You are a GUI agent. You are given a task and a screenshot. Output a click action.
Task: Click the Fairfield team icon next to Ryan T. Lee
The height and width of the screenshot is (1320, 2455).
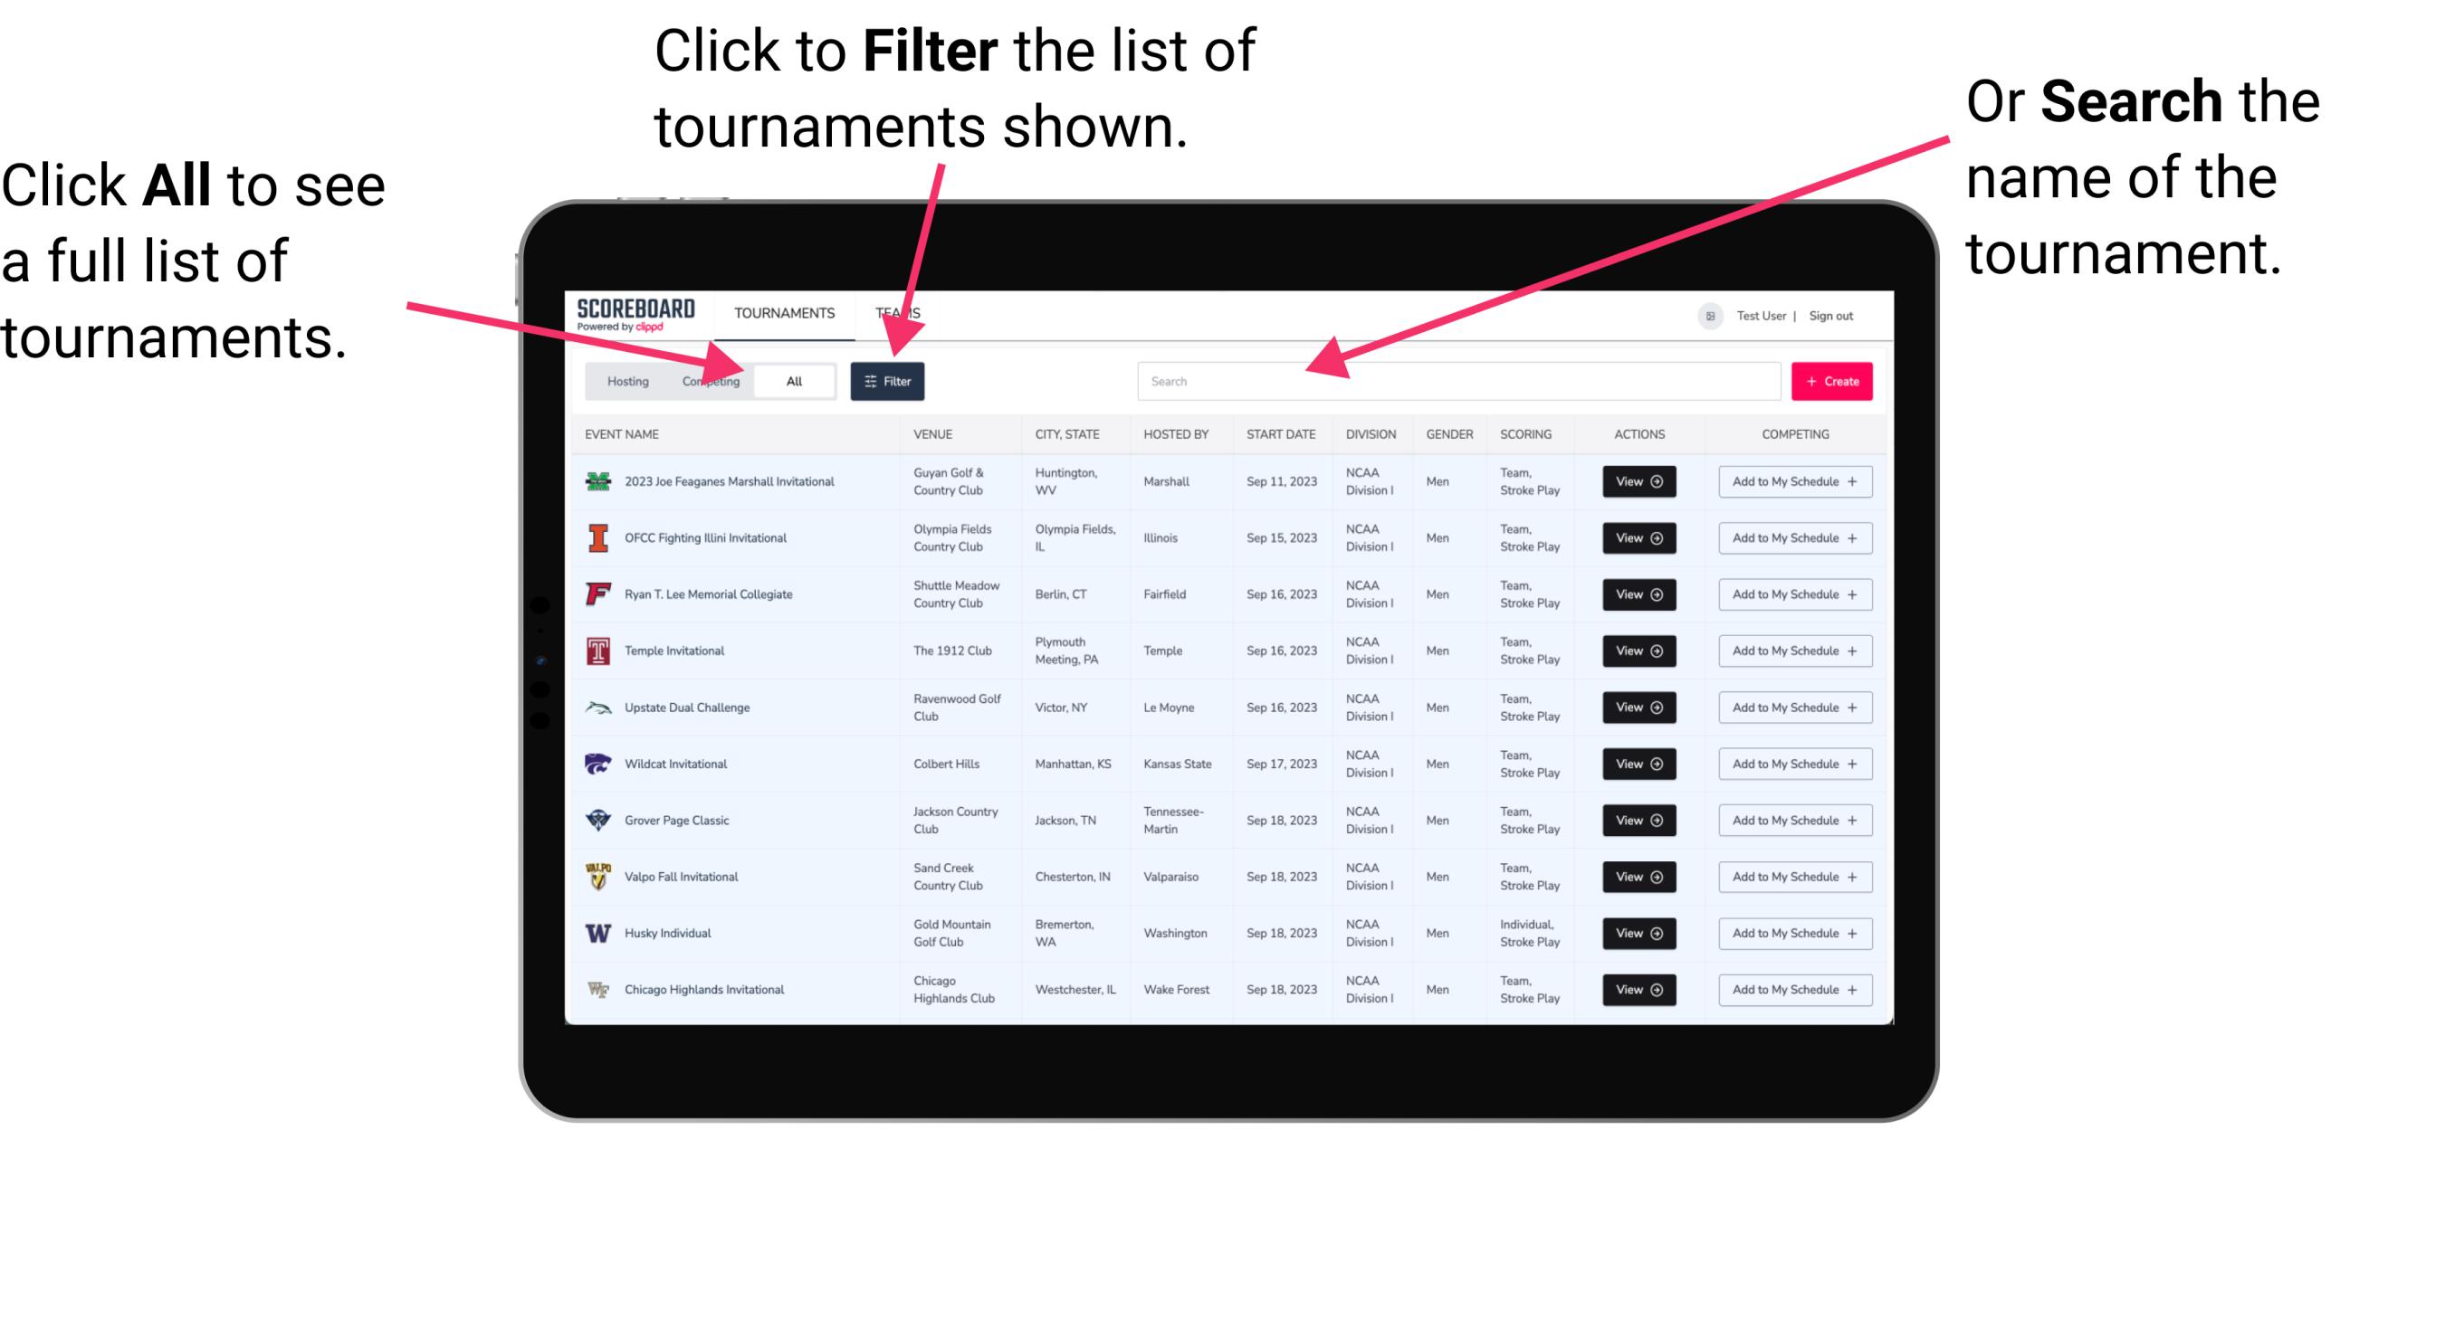[x=597, y=595]
